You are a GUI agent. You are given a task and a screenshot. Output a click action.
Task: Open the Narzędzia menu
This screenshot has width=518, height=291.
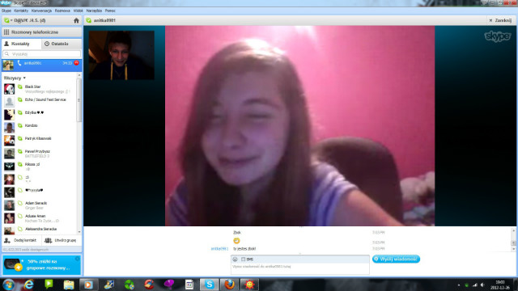click(94, 11)
